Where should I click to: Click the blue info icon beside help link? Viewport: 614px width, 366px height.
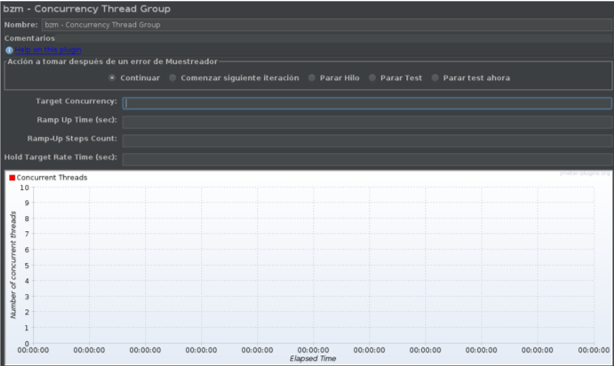click(x=9, y=50)
